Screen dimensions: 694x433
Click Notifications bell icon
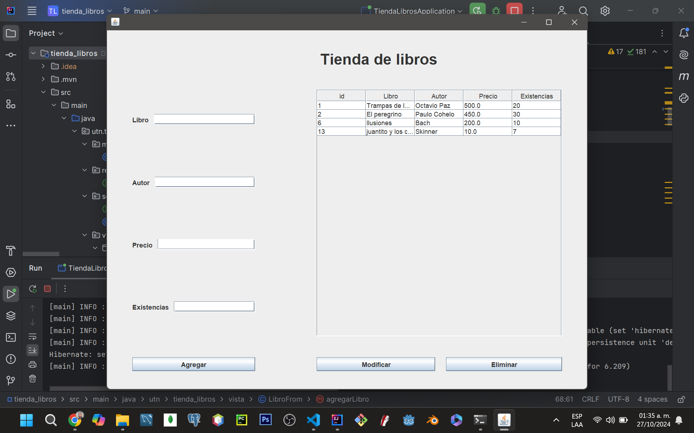(684, 33)
